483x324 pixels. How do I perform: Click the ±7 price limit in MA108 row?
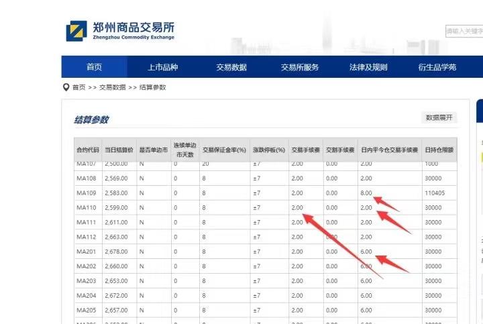(256, 178)
